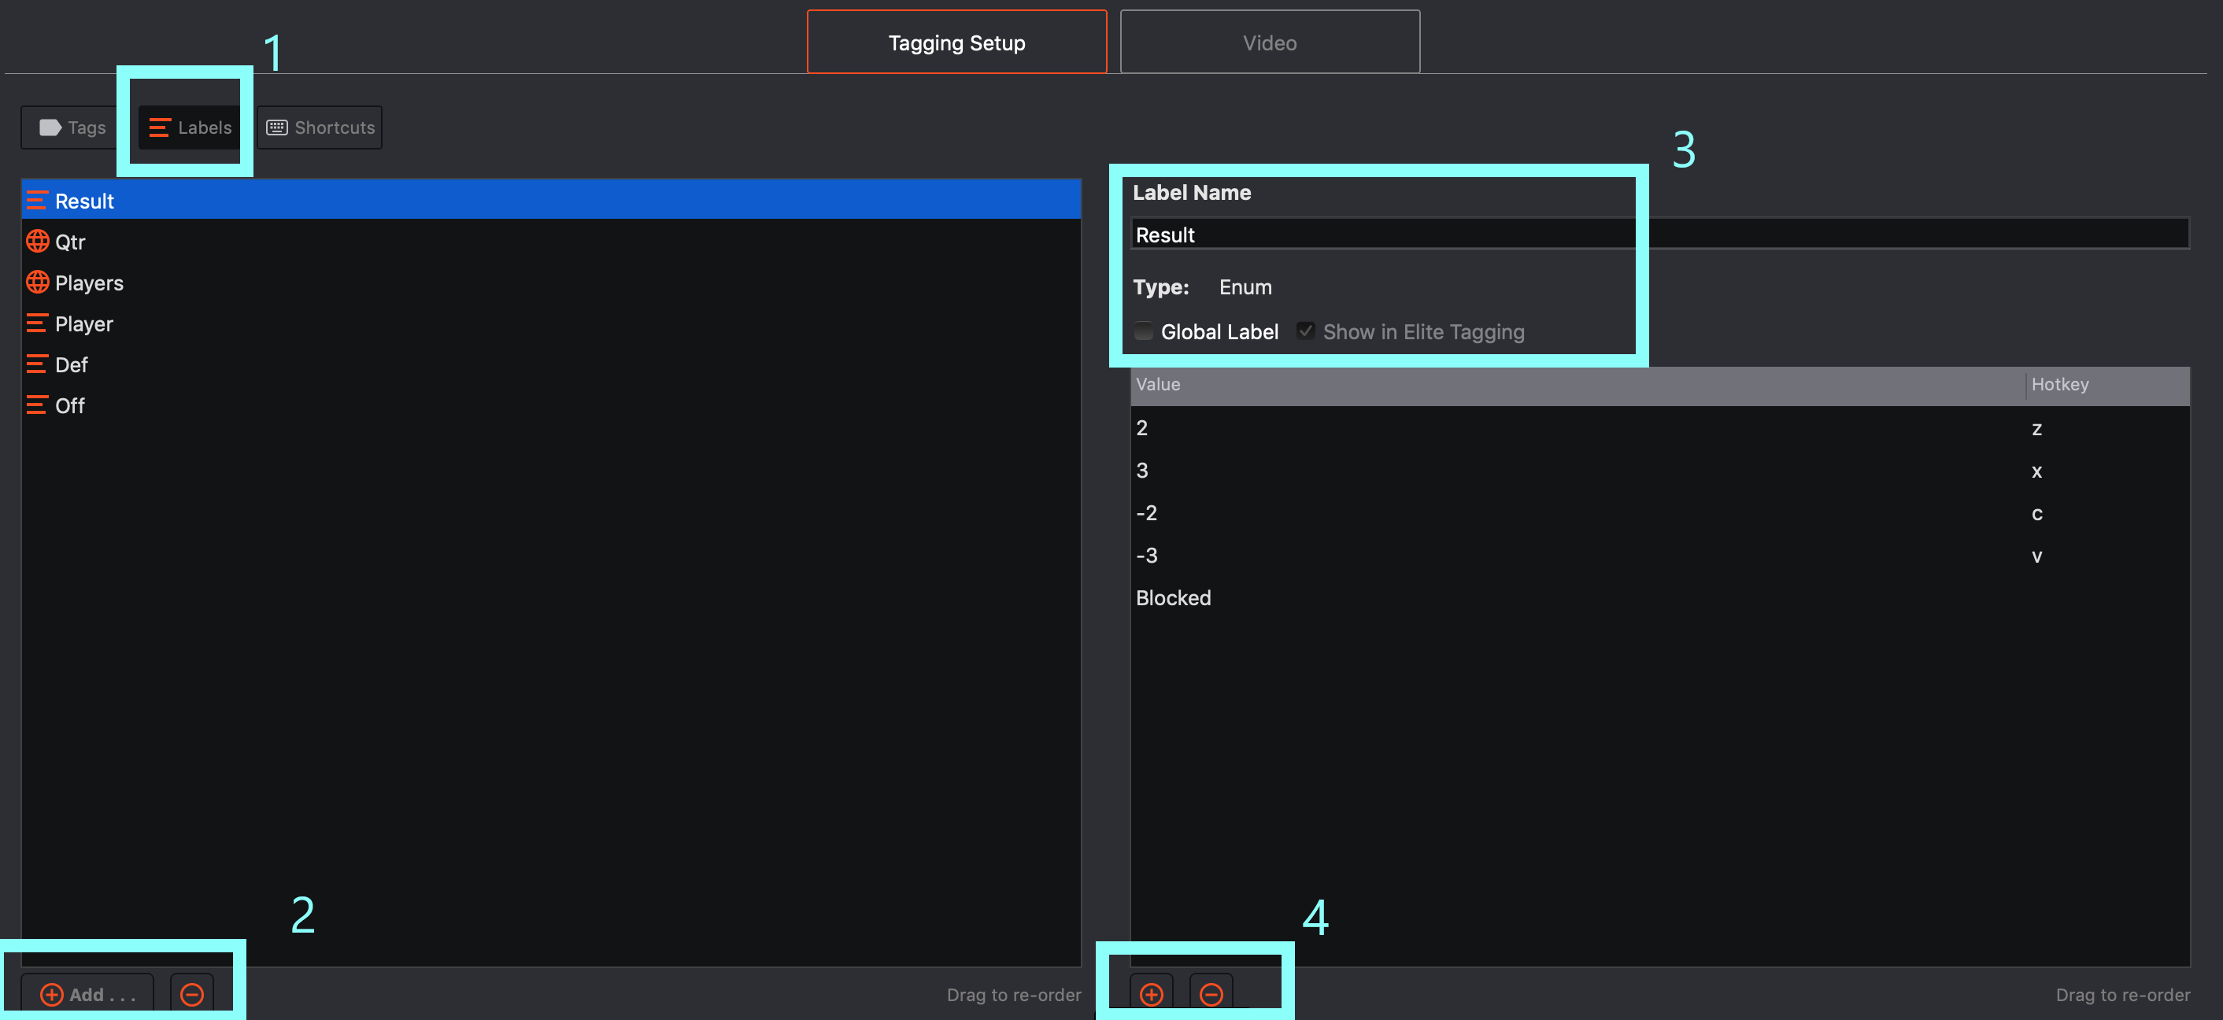Add a new value with plus icon
Screen dimensions: 2223x1020
[x=1151, y=994]
